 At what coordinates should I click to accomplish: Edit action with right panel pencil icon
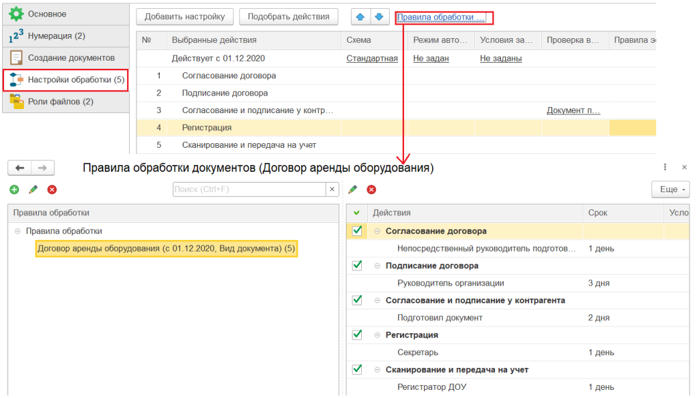pyautogui.click(x=353, y=189)
